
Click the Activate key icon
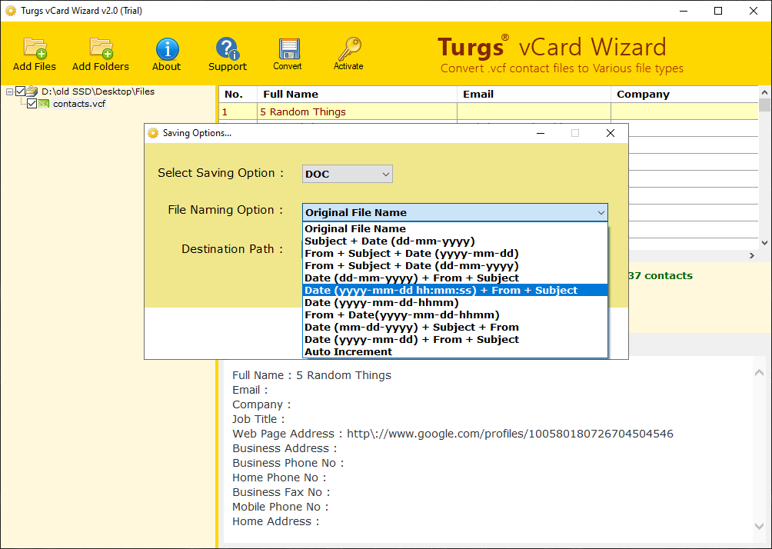coord(349,48)
